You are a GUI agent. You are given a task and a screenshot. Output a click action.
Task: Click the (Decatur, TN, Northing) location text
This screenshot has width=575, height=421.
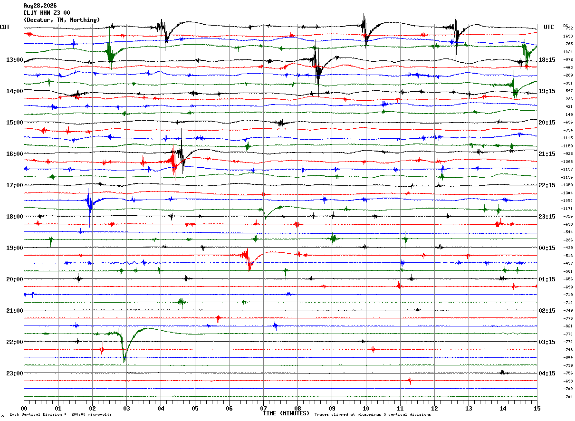62,20
